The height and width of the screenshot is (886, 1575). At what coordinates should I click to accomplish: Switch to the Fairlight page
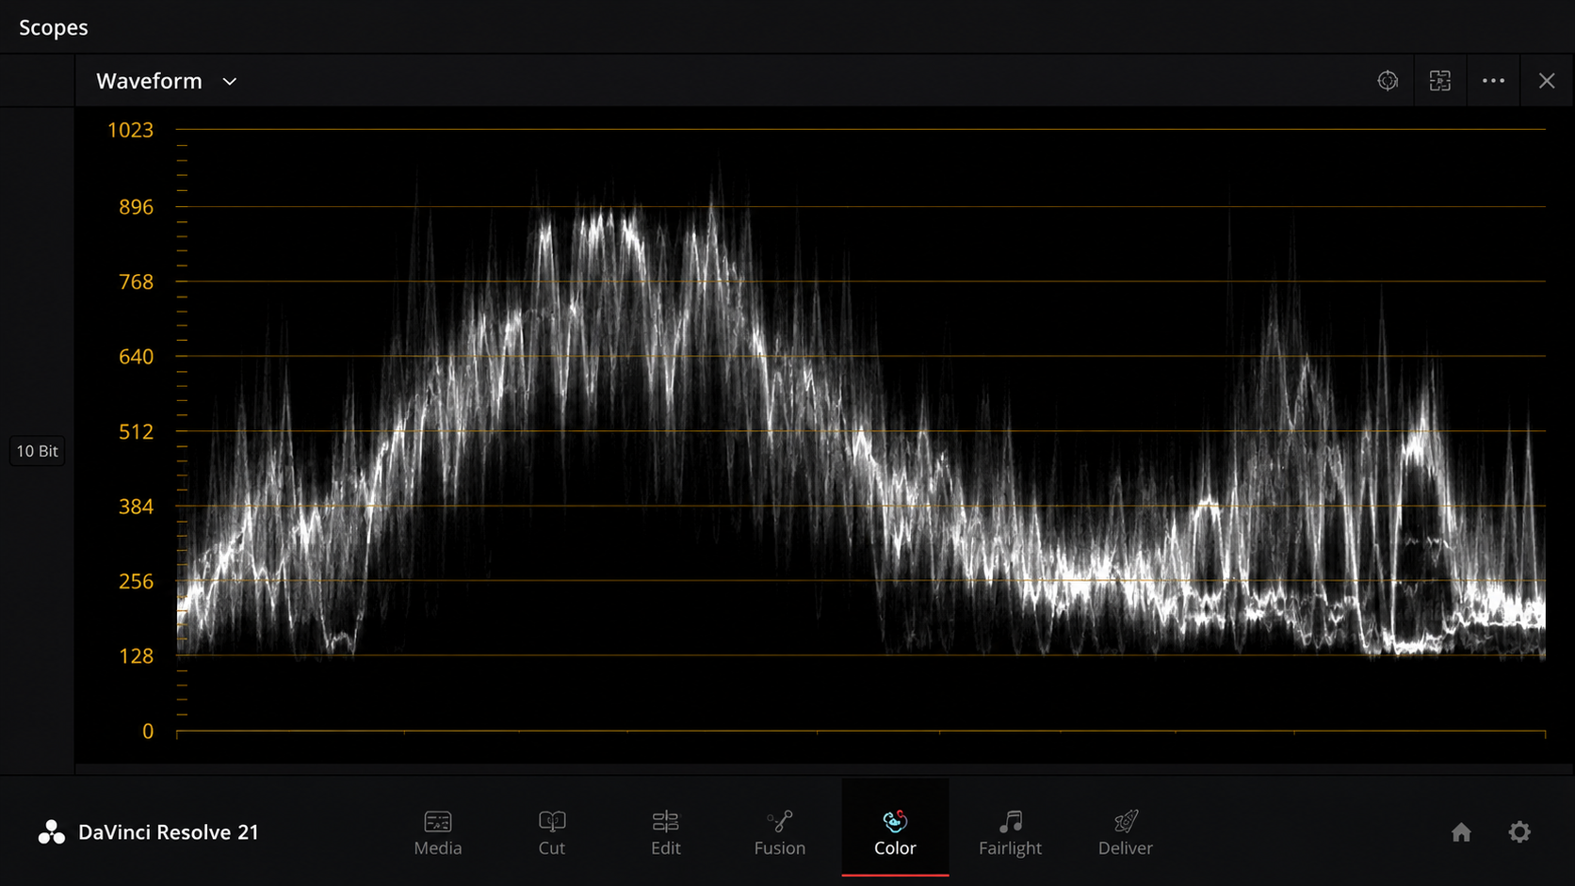1010,832
